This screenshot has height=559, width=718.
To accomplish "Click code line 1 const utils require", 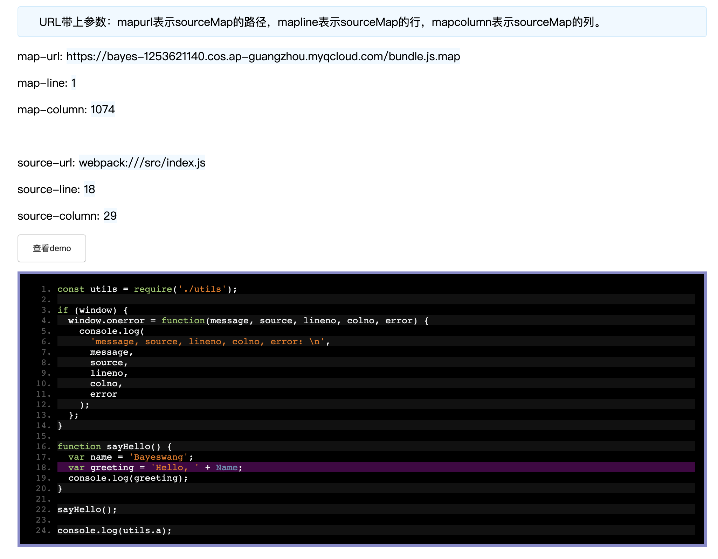I will pyautogui.click(x=147, y=289).
